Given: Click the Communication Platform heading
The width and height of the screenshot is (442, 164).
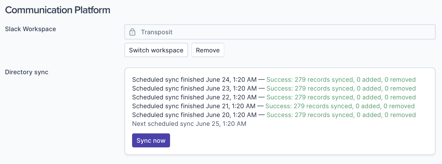Looking at the screenshot, I should 58,10.
